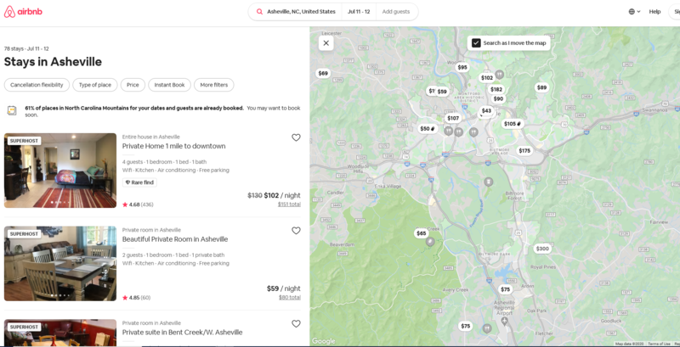
Task: Click the $65 map price marker
Action: click(x=421, y=233)
